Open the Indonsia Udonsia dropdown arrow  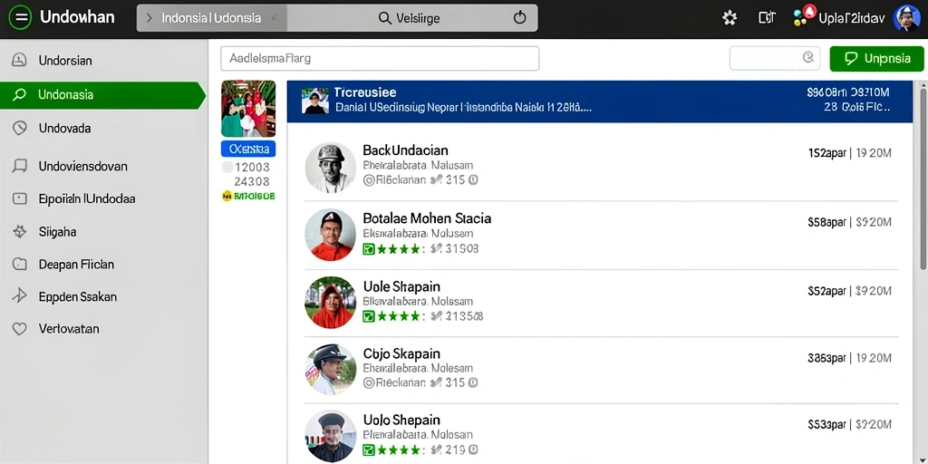[273, 18]
